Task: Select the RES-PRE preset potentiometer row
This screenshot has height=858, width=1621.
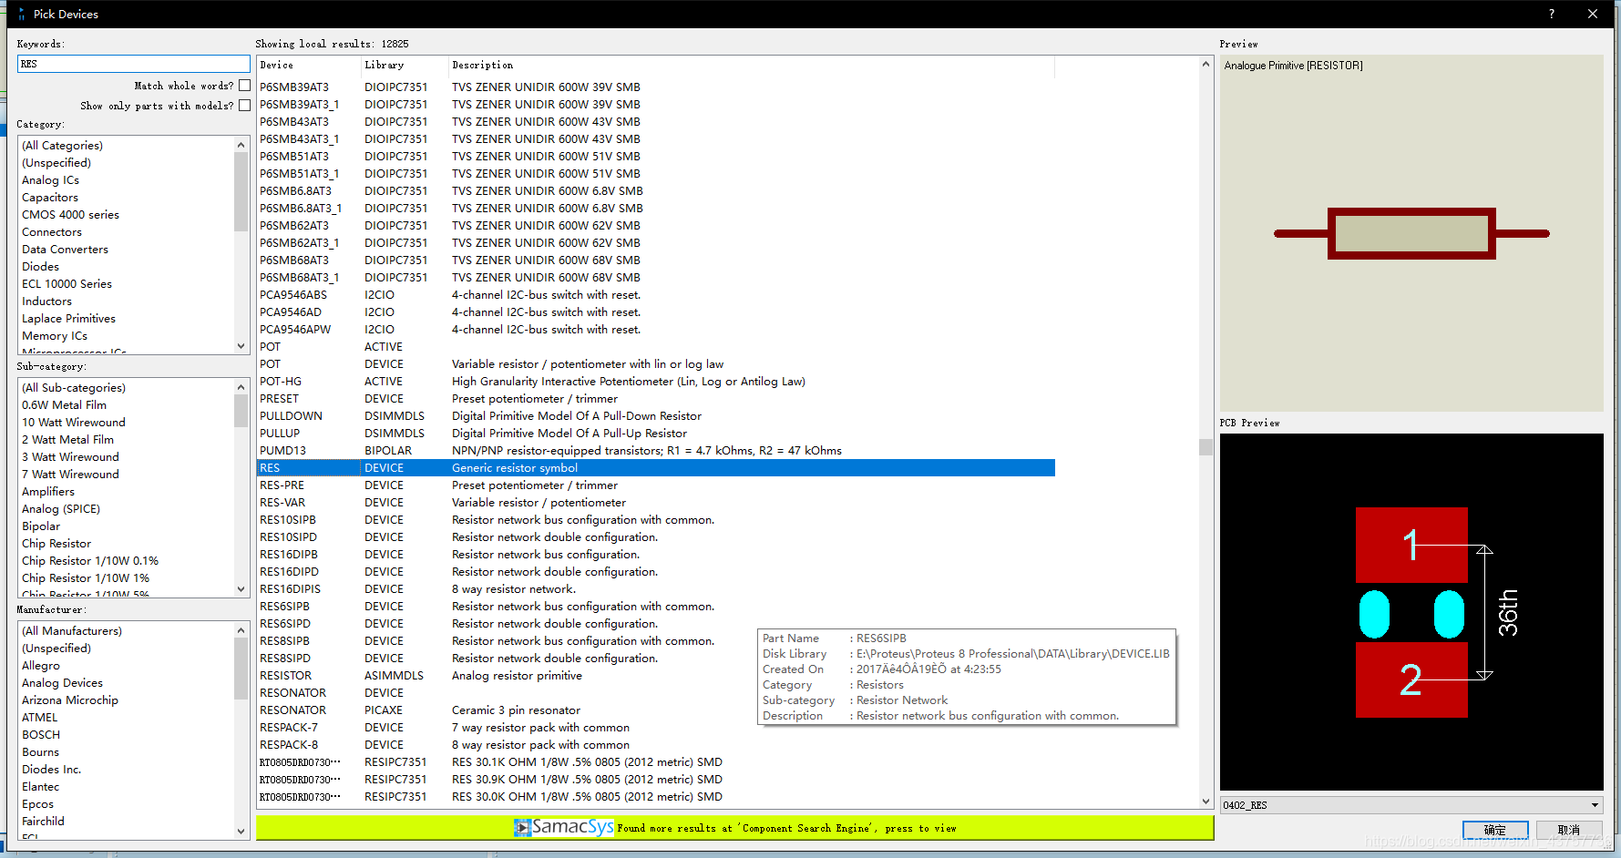Action: (x=656, y=485)
